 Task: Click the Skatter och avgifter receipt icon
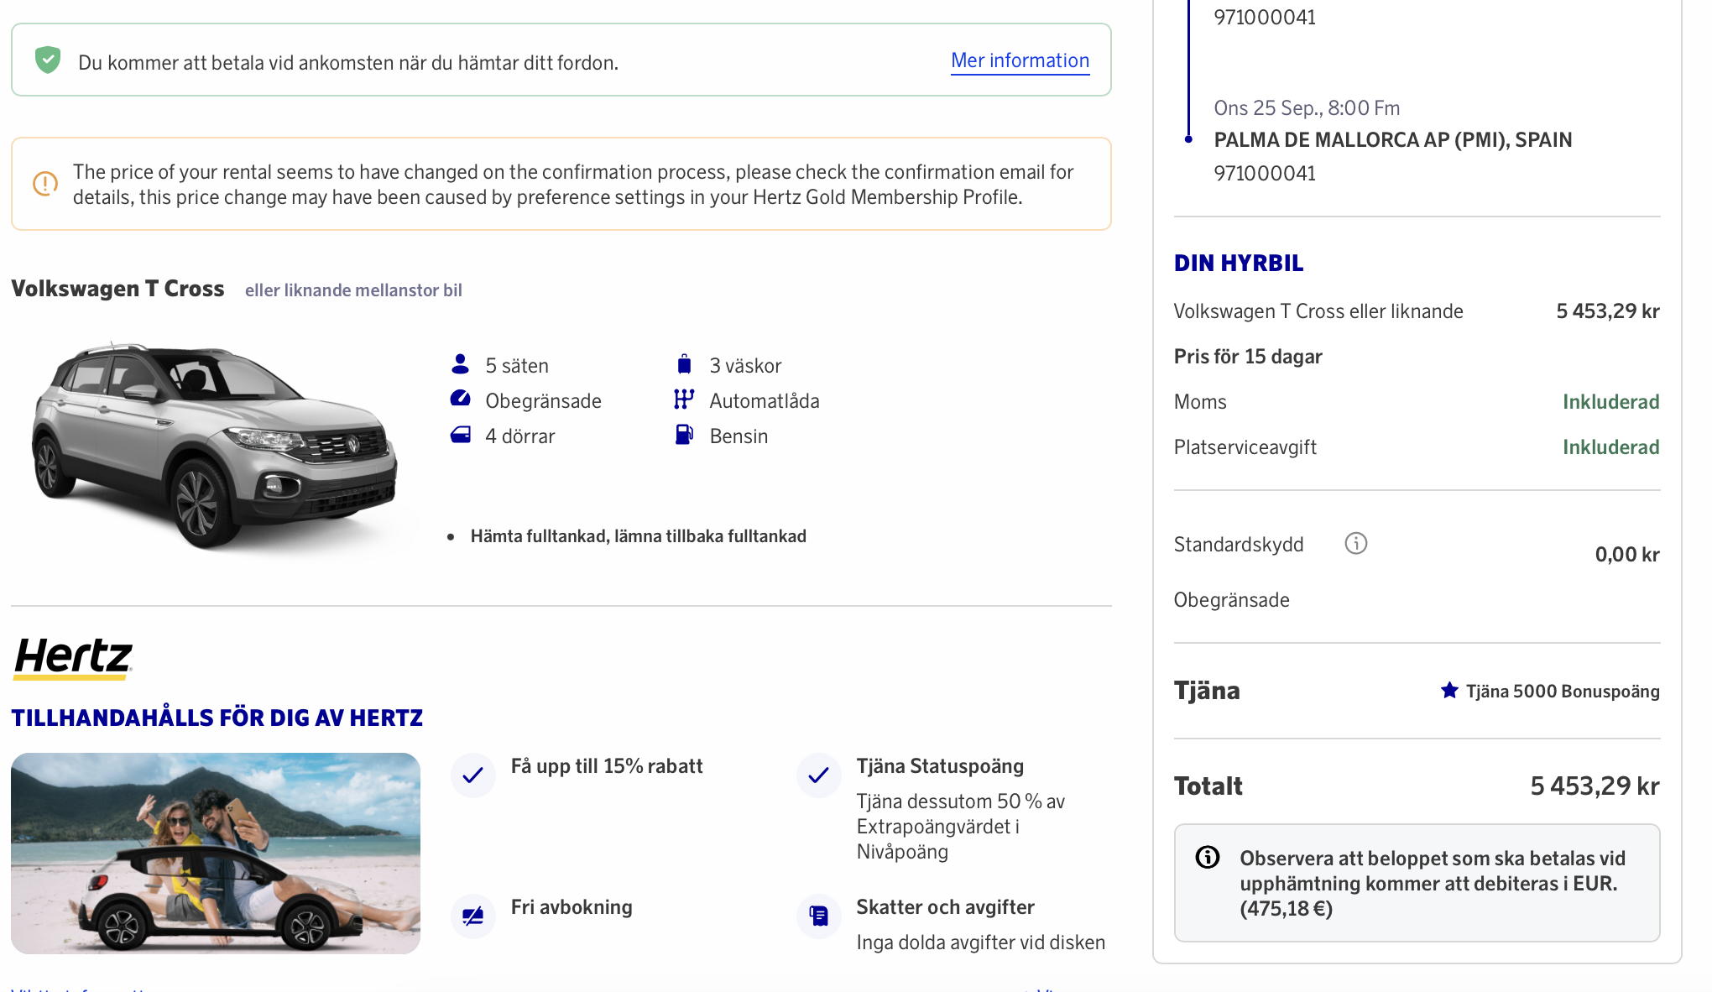pos(819,916)
